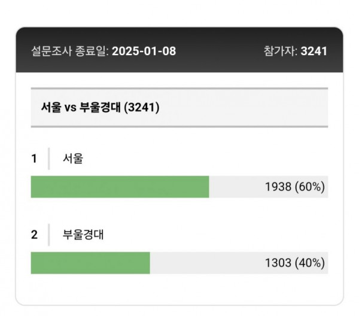359x316 pixels.
Task: Click rank number 2 beside 부울경대
Action: [34, 235]
